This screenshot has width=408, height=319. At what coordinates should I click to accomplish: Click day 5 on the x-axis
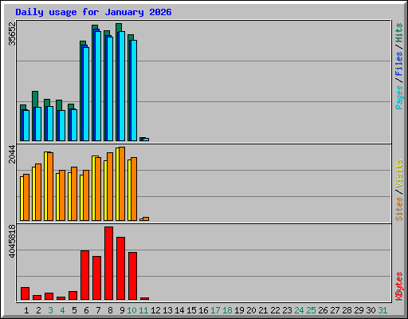pos(74,310)
